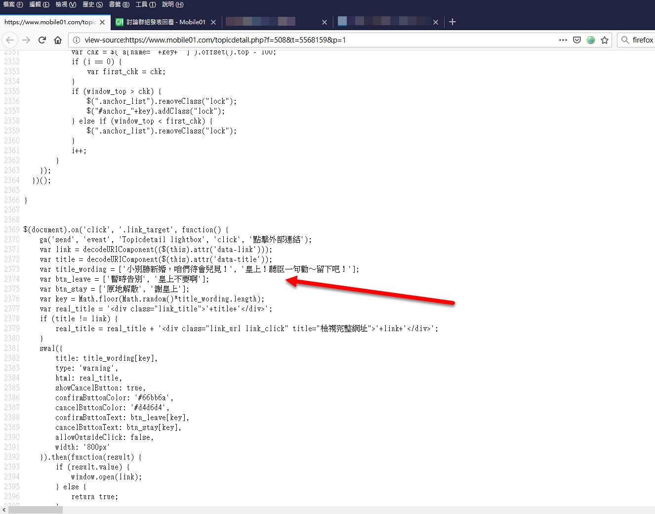655x514 pixels.
Task: Click the if (i == 0) line
Action: 96,62
